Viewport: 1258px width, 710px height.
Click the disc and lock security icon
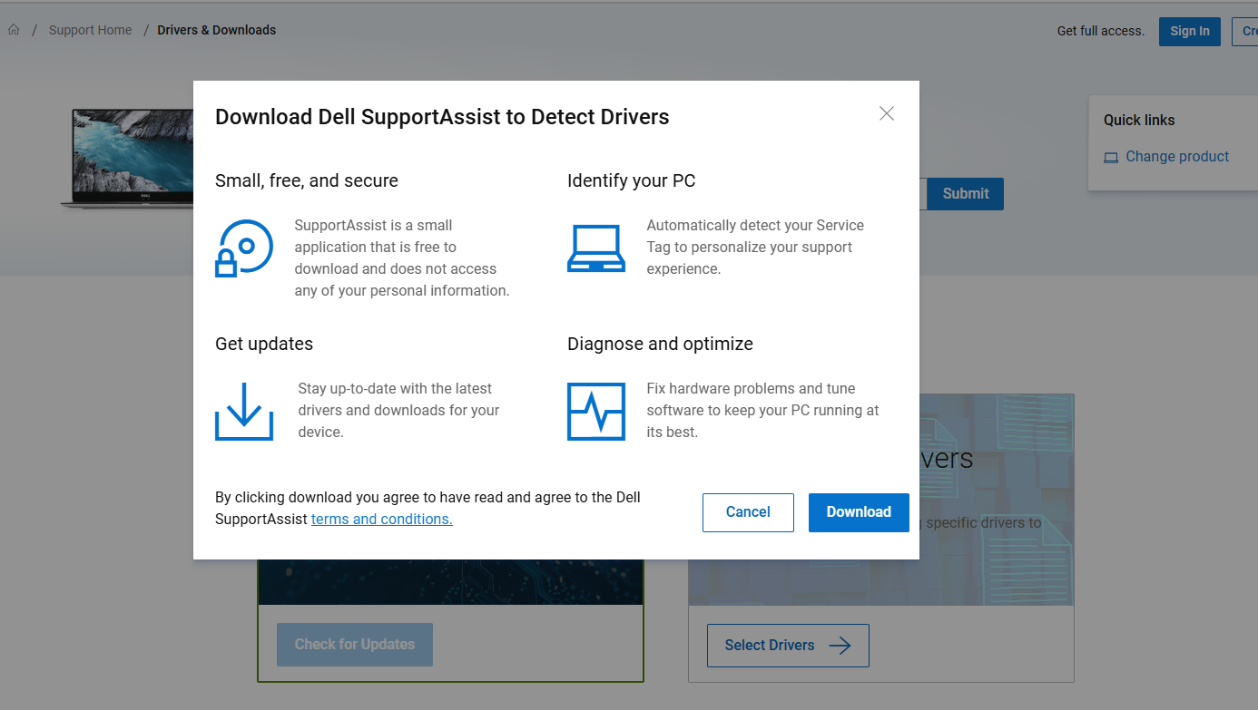244,248
